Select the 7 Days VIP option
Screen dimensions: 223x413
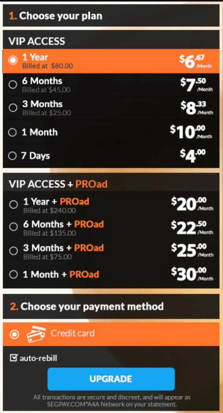(x=12, y=156)
